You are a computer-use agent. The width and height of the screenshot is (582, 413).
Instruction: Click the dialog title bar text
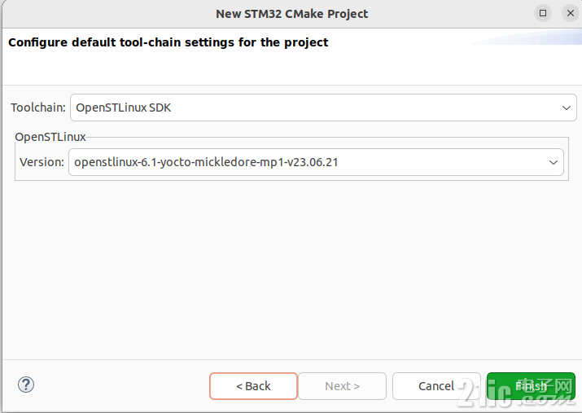291,14
